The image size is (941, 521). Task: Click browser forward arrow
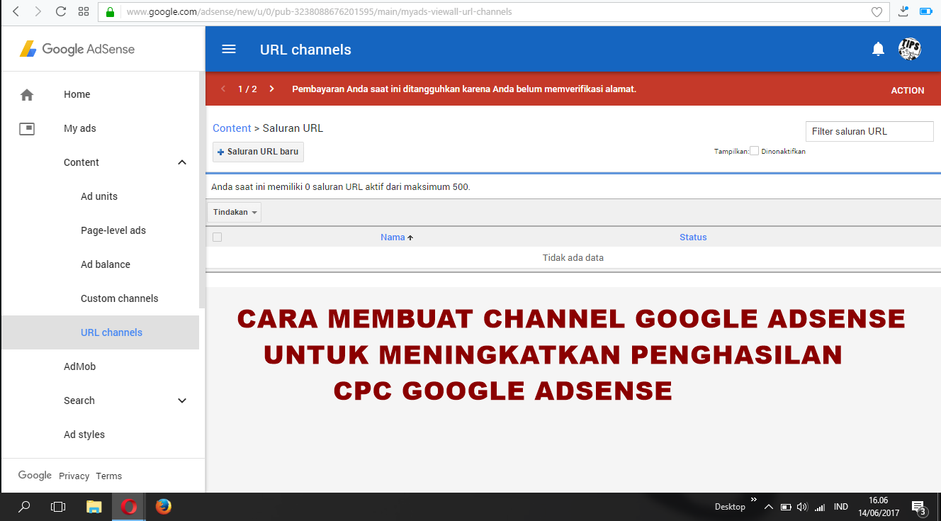coord(38,11)
